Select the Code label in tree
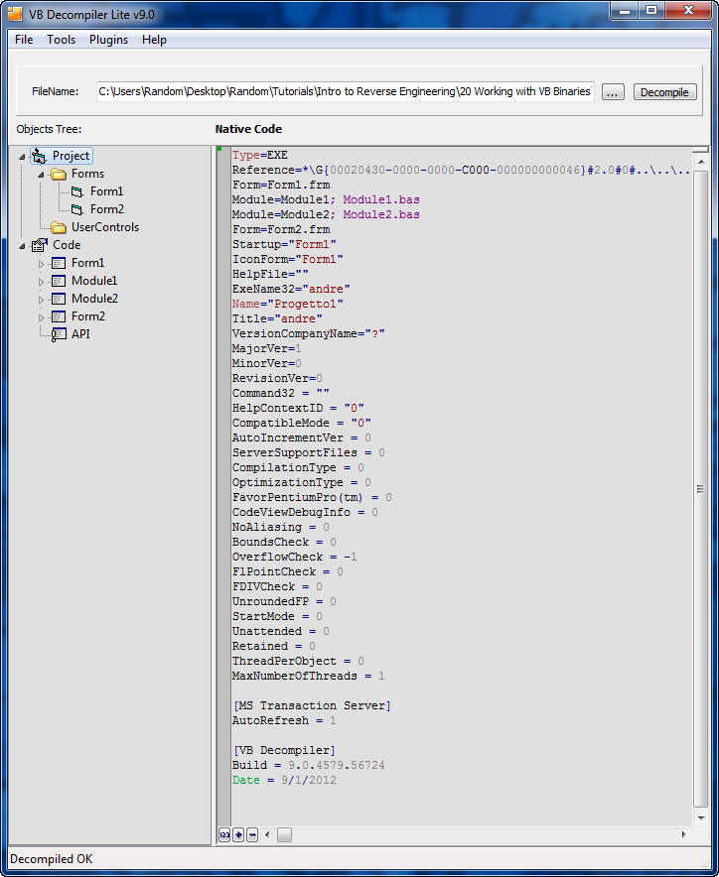 tap(67, 245)
